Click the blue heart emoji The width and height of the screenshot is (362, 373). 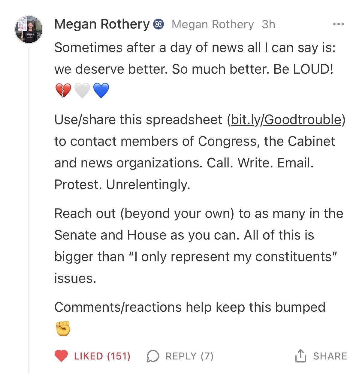tap(101, 90)
